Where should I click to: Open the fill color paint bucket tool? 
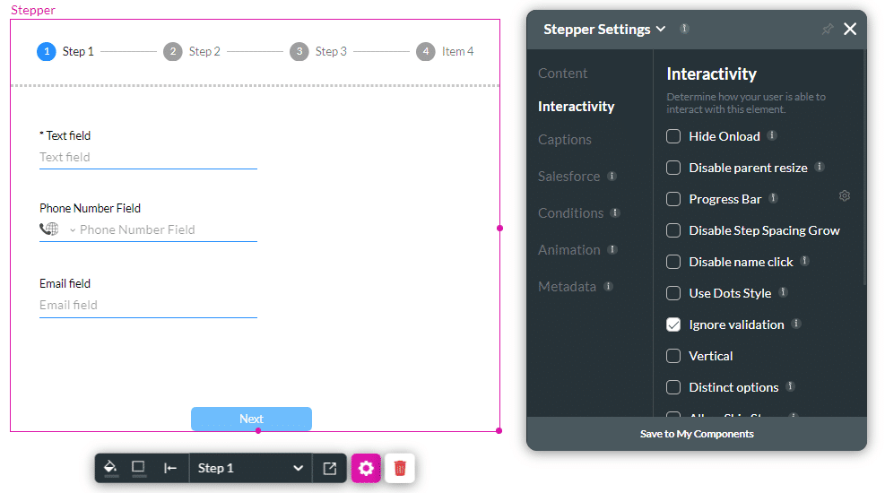(x=110, y=468)
